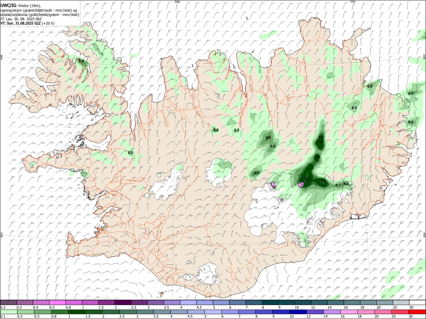The image size is (426, 319).
Task: Click the 15W longitude label
Action: coord(352,2)
